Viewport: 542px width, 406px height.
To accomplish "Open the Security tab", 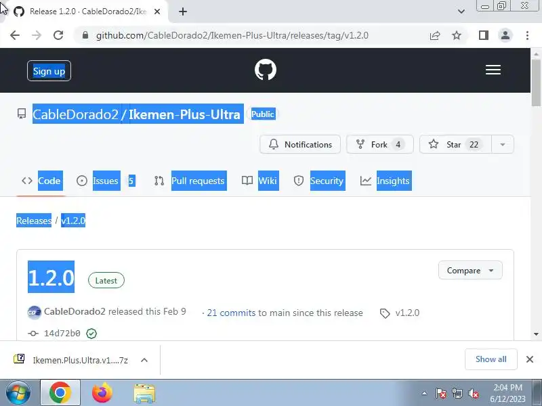I will tap(319, 181).
